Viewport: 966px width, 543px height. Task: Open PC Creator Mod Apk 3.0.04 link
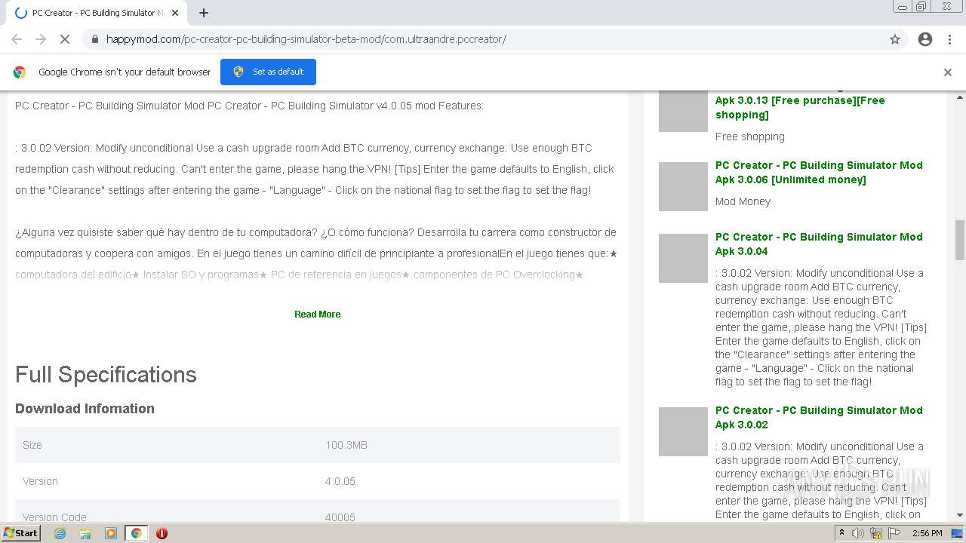[819, 244]
